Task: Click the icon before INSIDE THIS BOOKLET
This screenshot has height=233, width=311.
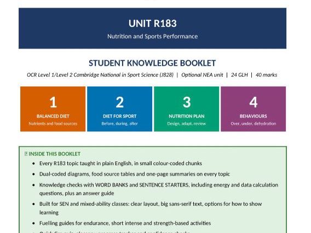Action: [26, 154]
